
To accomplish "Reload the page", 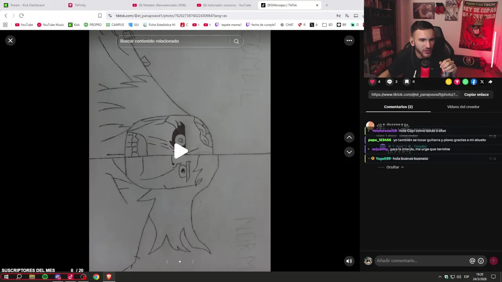I will click(21, 16).
